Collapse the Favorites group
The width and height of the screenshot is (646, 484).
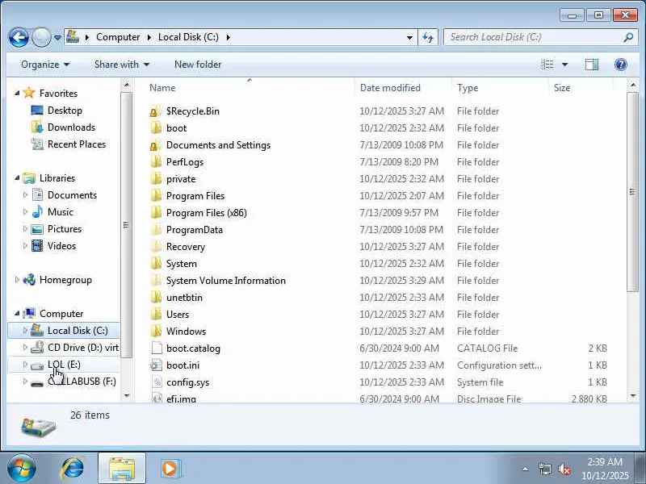tap(17, 94)
